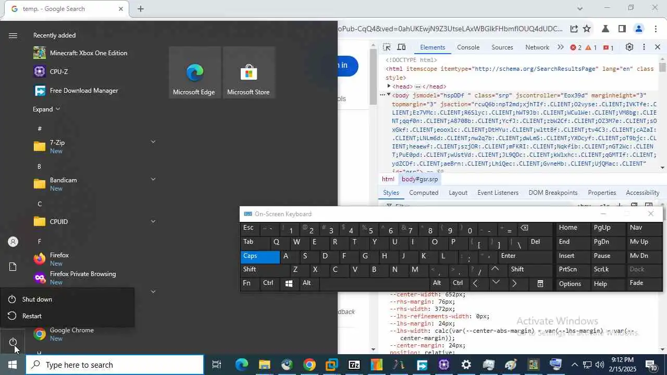Image resolution: width=667 pixels, height=375 pixels.
Task: Click the Fade key on the On-Screen Keyboard
Action: tap(644, 284)
